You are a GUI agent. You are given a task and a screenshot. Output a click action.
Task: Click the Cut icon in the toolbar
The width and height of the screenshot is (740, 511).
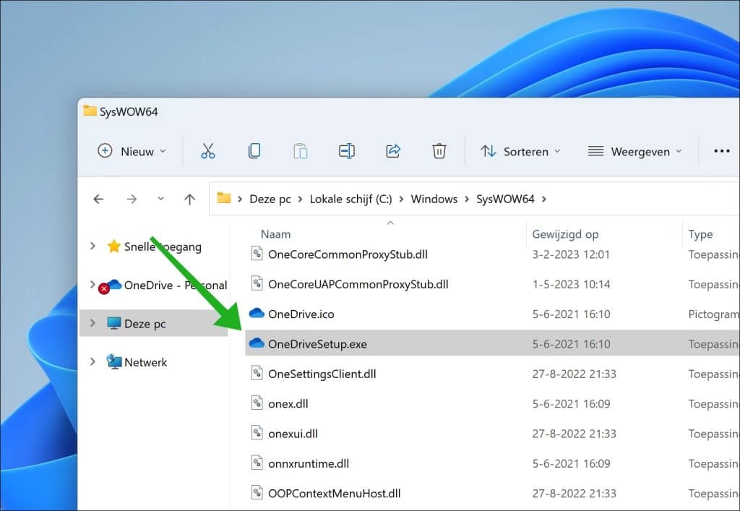208,151
